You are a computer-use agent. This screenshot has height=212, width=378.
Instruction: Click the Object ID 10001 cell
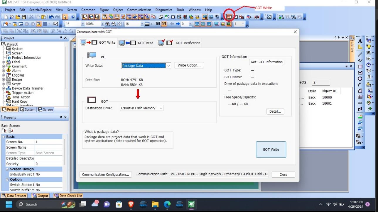point(327,104)
